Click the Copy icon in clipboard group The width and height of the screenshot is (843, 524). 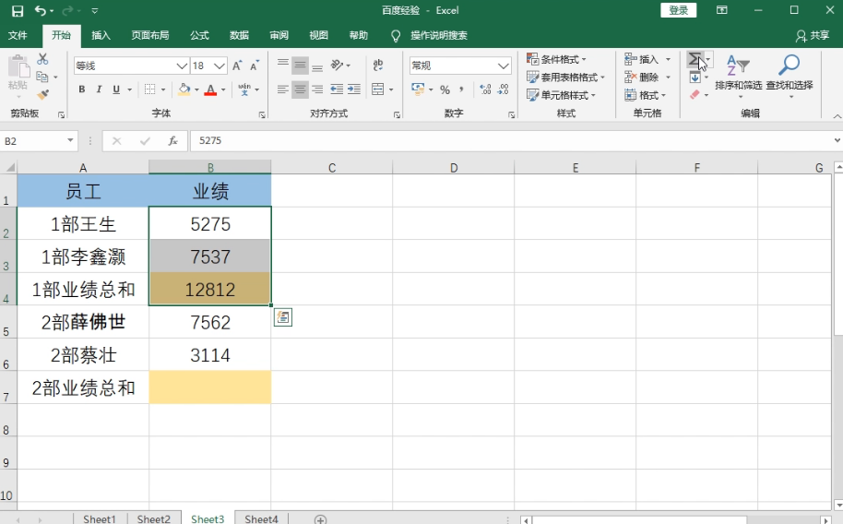[x=42, y=77]
